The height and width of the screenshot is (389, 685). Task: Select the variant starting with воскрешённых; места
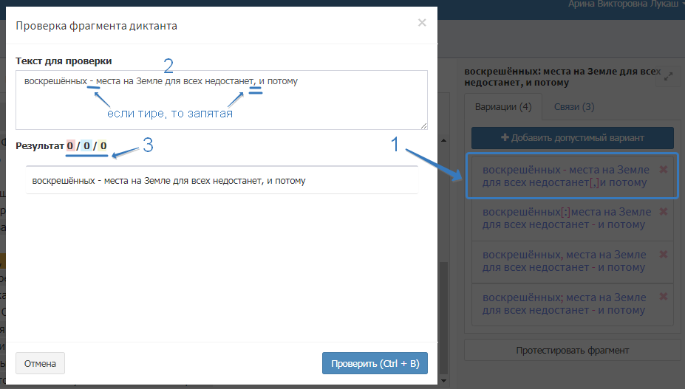(565, 303)
